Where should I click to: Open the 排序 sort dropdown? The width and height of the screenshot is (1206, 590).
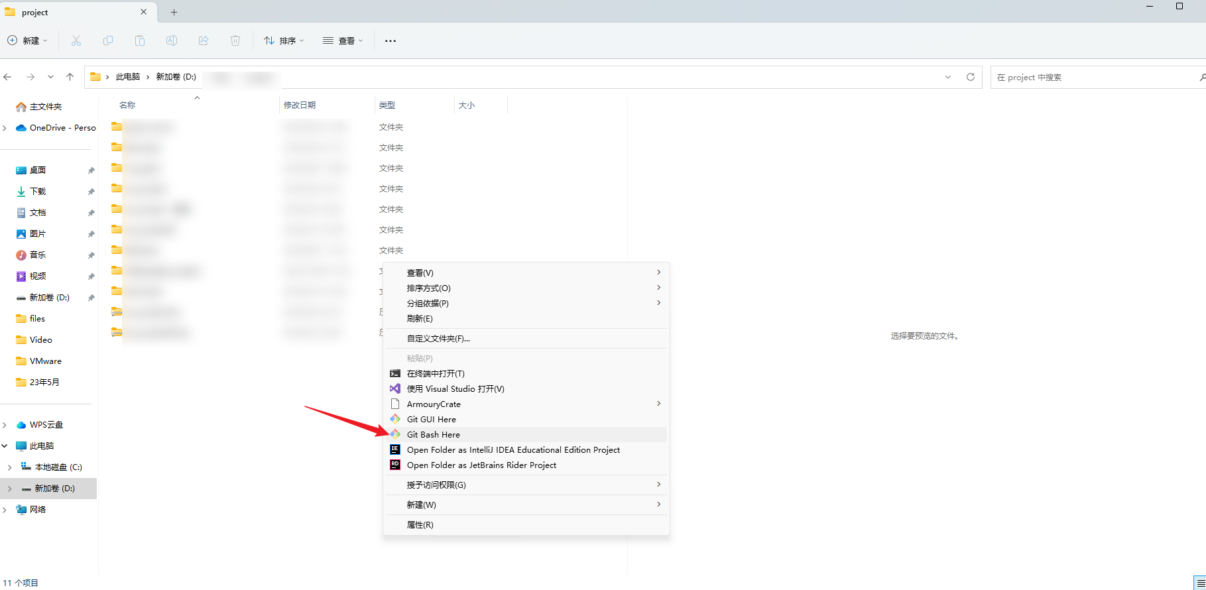(284, 40)
